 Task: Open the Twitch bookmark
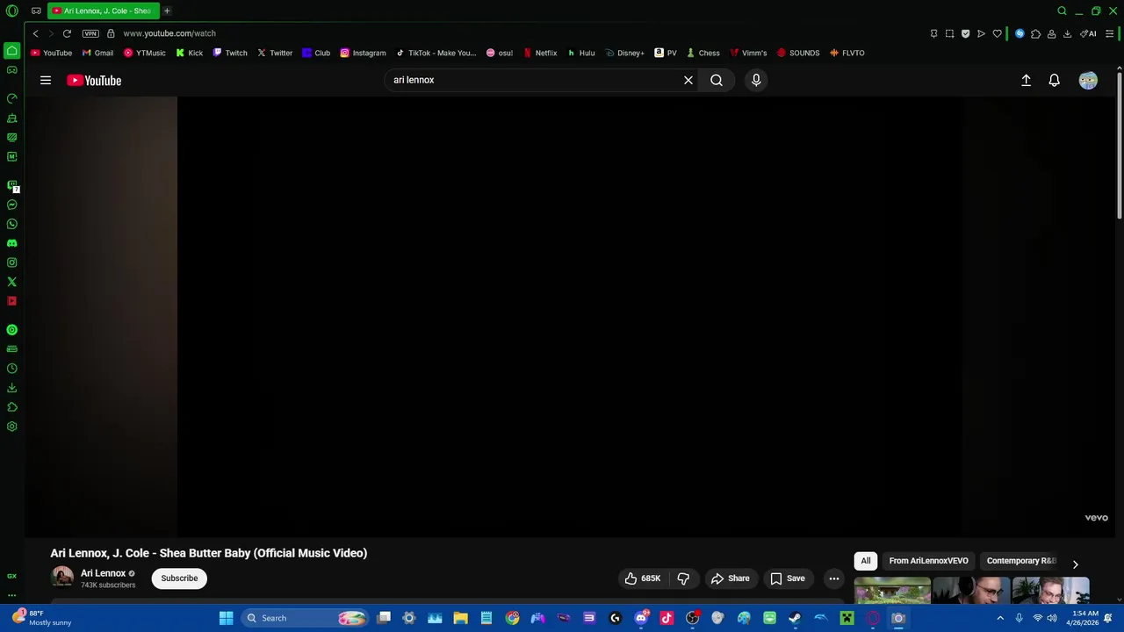(230, 53)
